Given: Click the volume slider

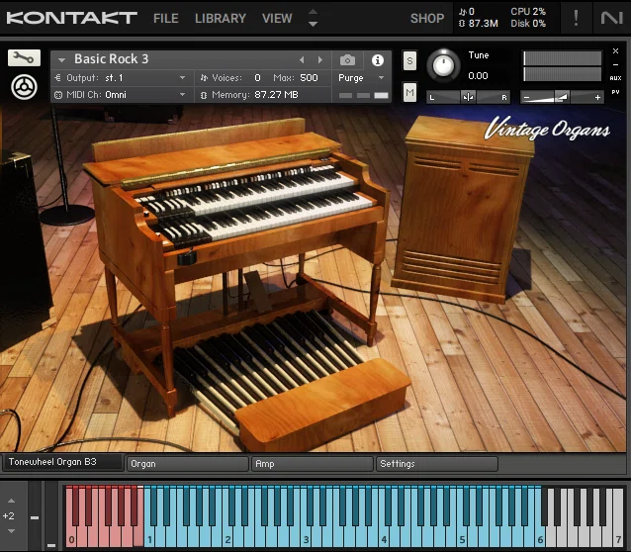Looking at the screenshot, I should pos(562,97).
